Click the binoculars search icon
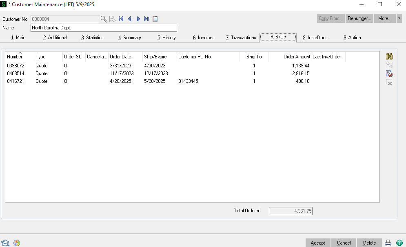This screenshot has width=406, height=247. [389, 57]
